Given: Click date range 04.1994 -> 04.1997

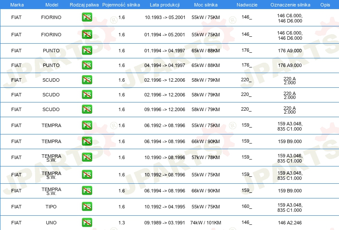Looking at the screenshot, I should 165,65.
